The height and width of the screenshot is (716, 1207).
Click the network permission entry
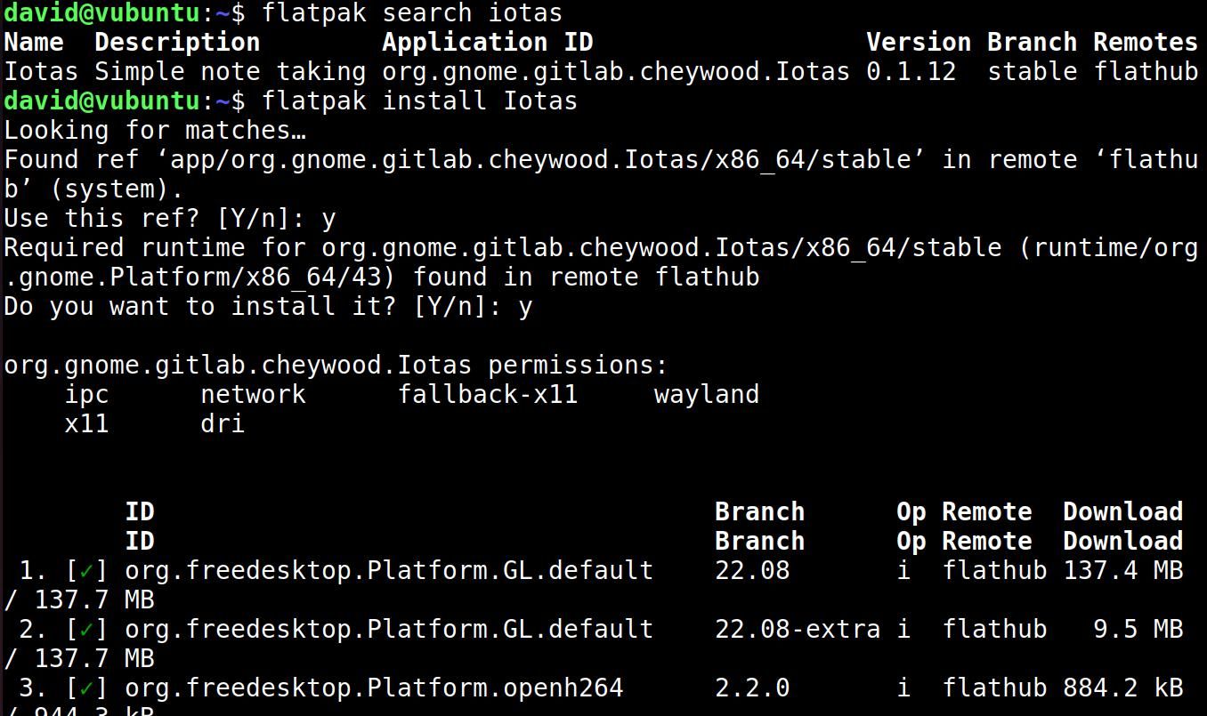253,394
